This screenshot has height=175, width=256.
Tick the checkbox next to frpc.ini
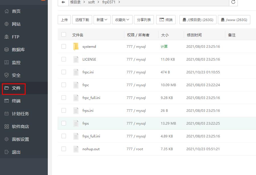pos(64,72)
